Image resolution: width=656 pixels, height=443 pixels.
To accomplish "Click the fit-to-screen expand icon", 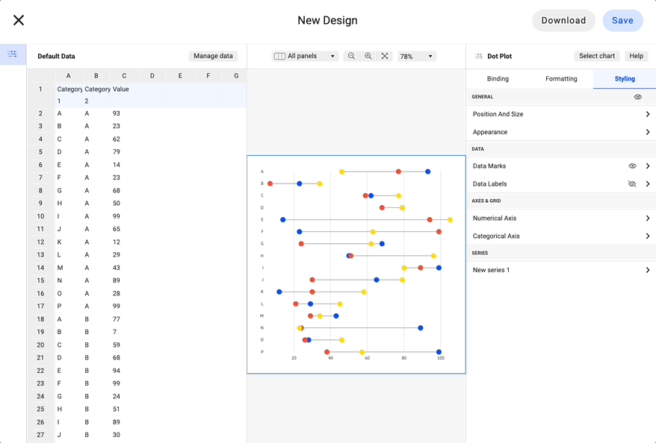I will click(x=384, y=56).
